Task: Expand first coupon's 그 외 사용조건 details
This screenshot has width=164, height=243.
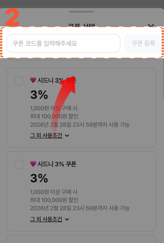Action: pos(46,135)
